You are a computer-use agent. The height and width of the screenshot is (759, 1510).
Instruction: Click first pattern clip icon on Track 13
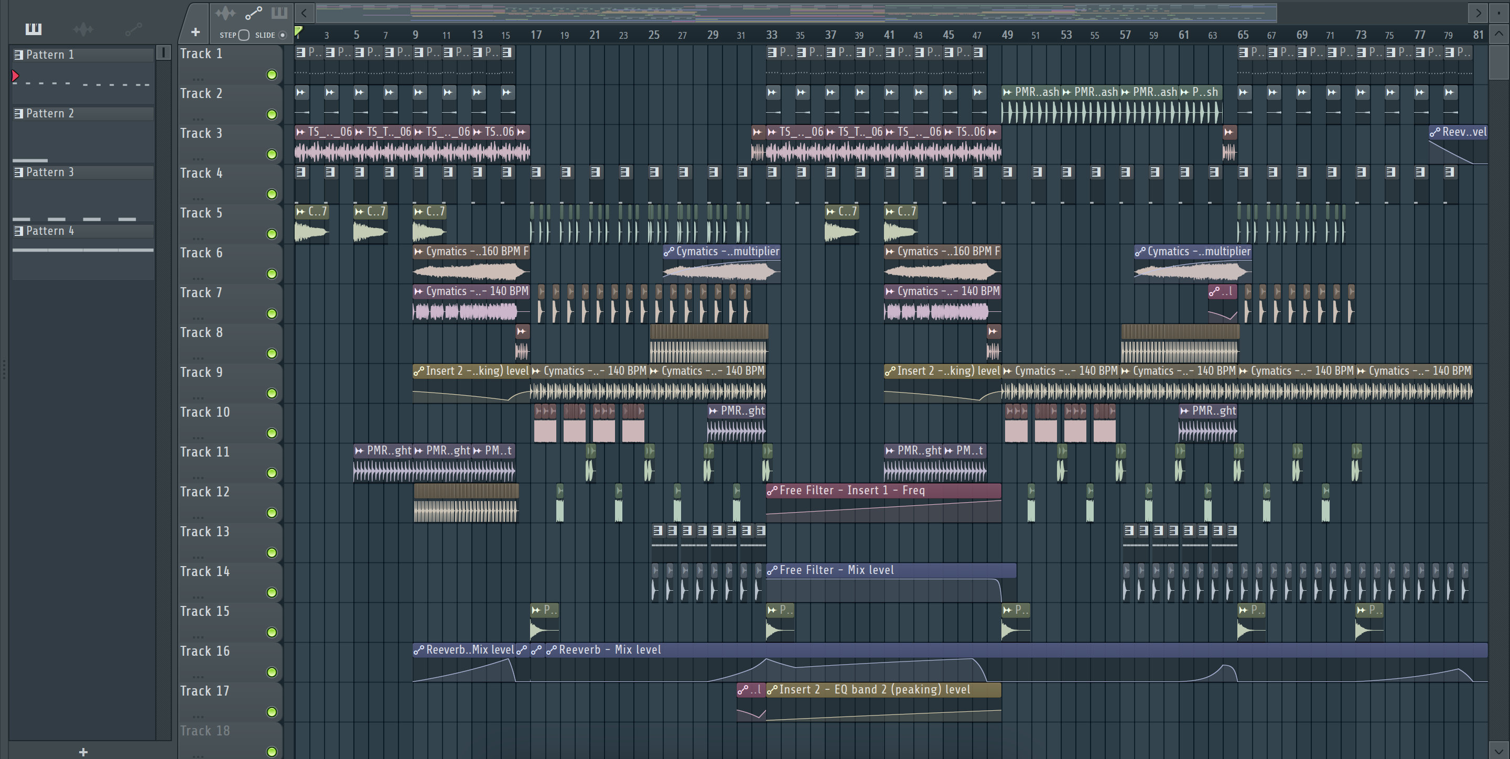coord(657,530)
